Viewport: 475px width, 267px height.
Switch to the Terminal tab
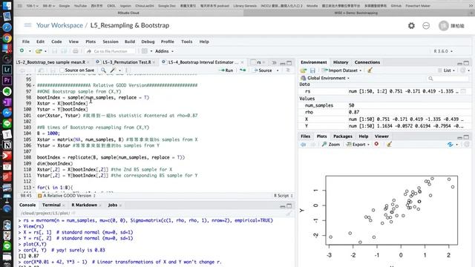(x=51, y=205)
